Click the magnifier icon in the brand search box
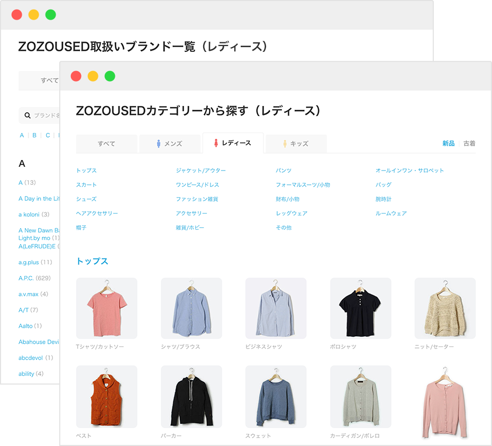 click(28, 115)
